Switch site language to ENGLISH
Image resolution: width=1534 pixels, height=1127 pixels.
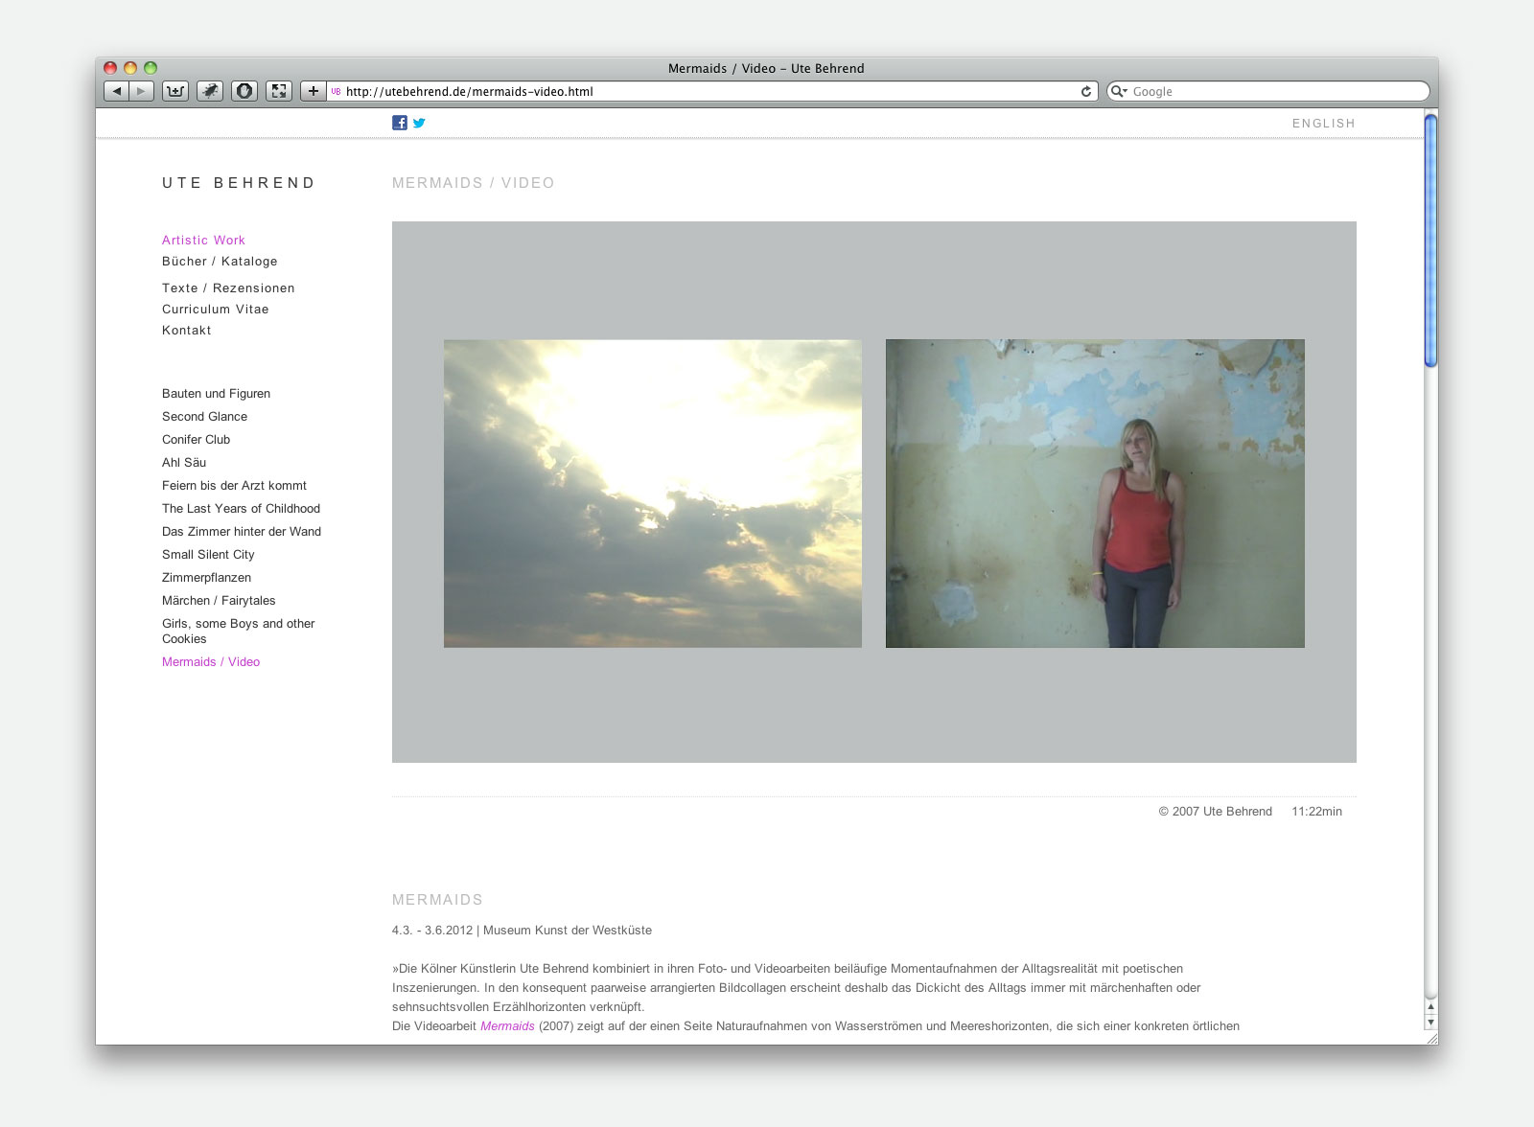click(1323, 124)
